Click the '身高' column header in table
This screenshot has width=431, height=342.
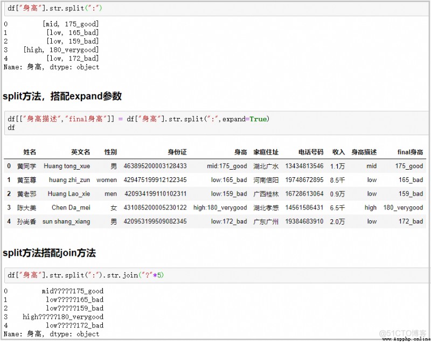240,152
